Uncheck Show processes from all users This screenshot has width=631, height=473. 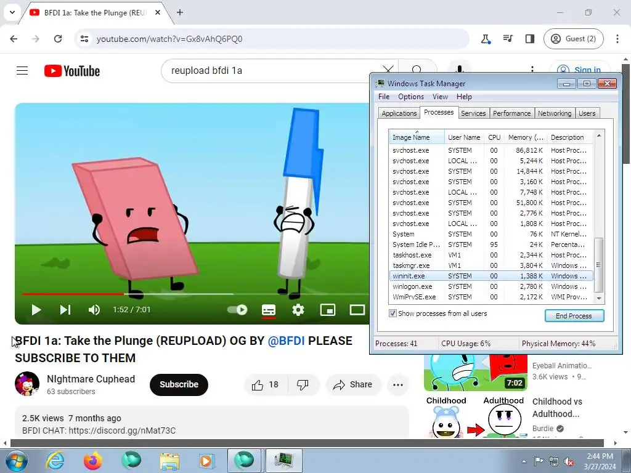click(393, 313)
